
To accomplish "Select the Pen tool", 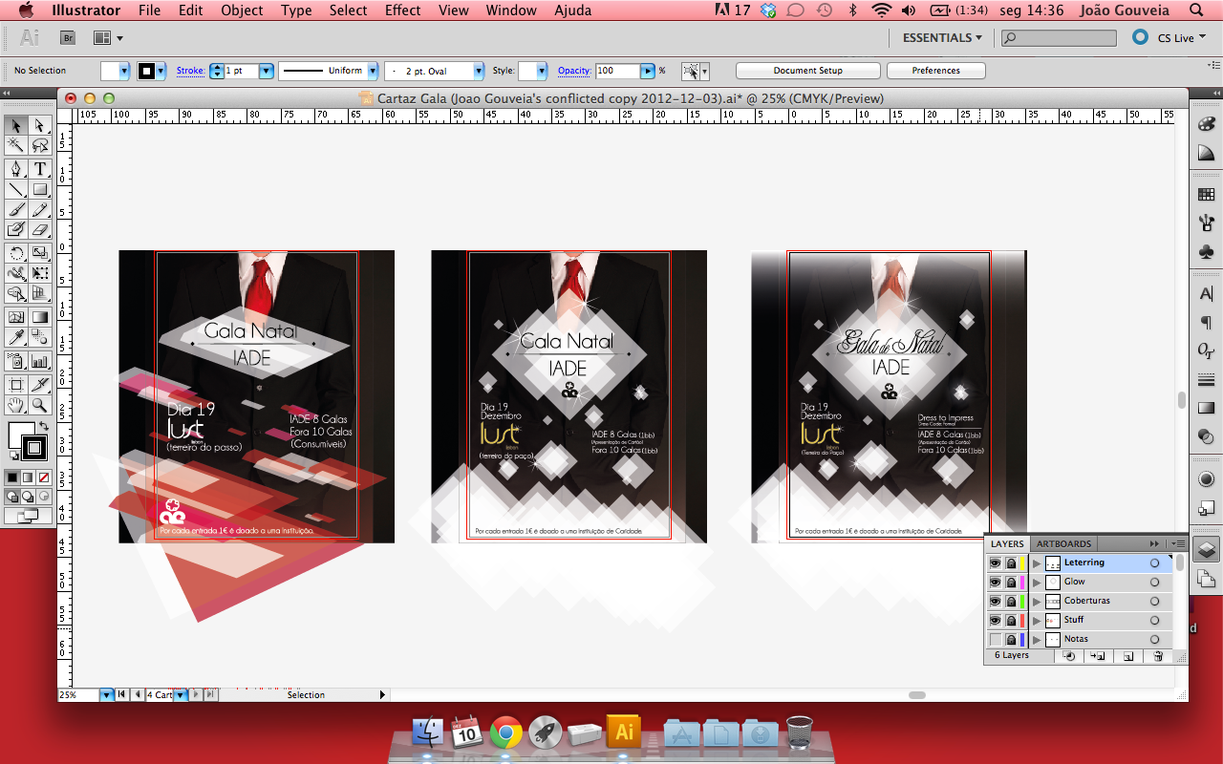I will [x=16, y=169].
